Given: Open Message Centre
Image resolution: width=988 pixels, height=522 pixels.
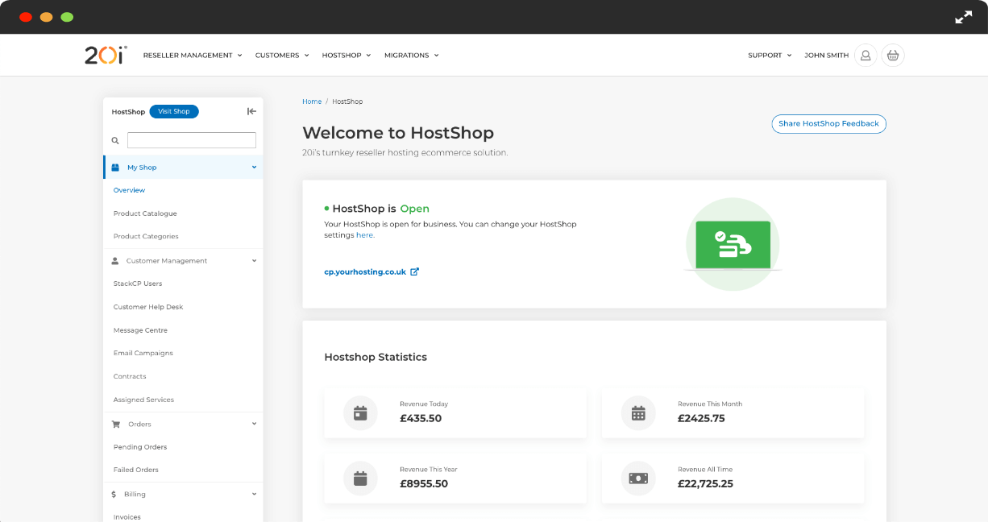Looking at the screenshot, I should click(140, 330).
